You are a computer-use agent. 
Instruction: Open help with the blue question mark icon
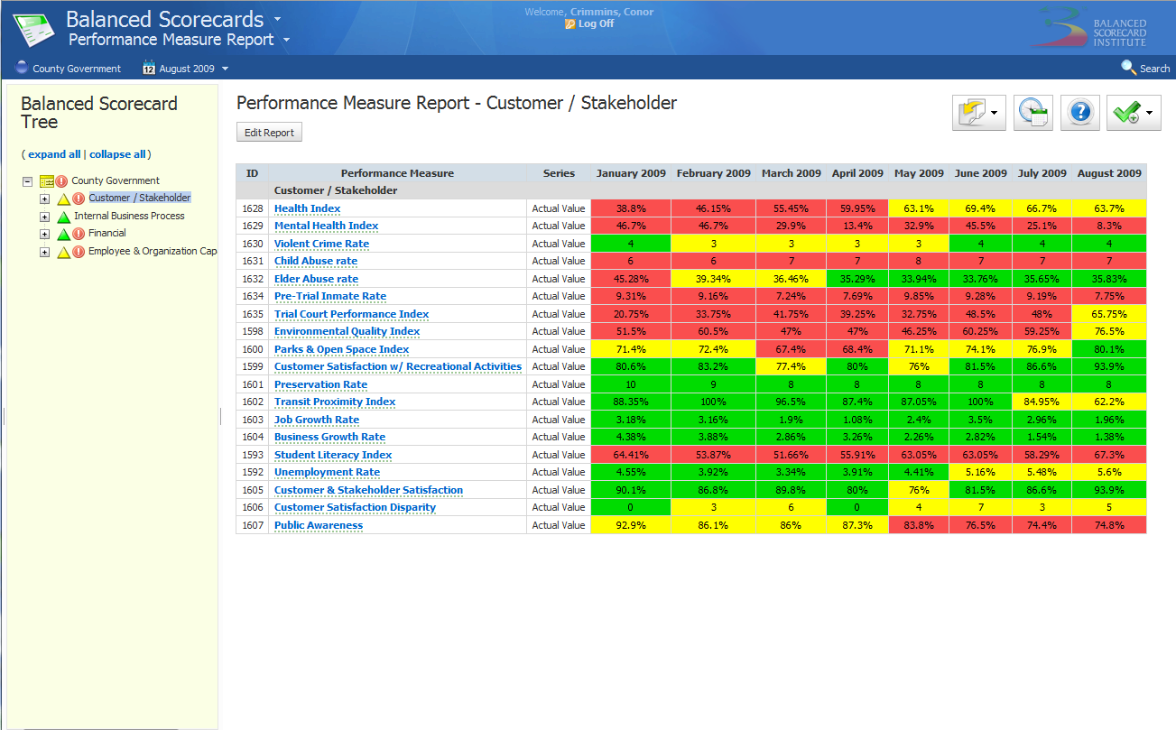pyautogui.click(x=1079, y=113)
